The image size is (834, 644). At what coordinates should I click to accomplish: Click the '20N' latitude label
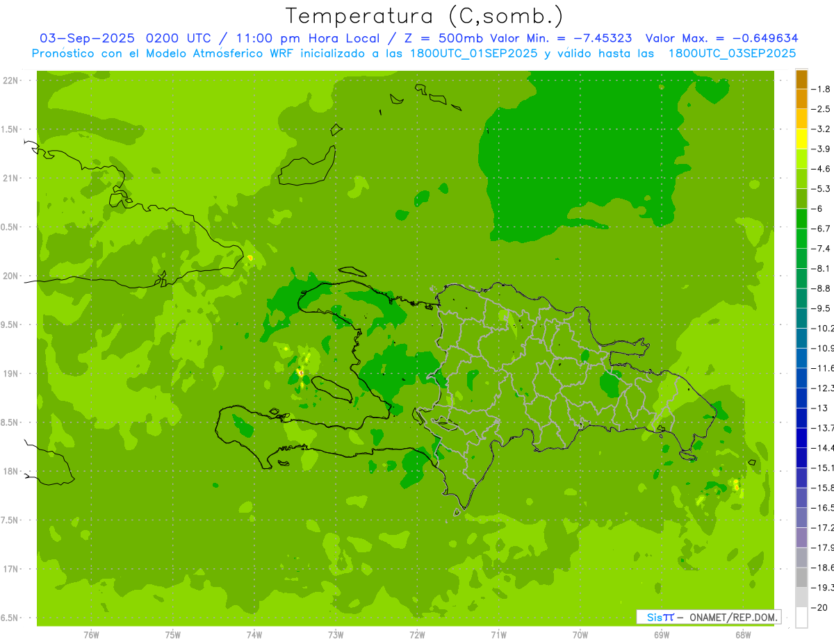coord(11,276)
